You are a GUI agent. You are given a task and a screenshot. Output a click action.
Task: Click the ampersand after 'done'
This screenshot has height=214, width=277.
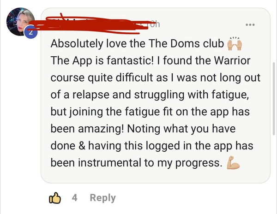point(82,146)
